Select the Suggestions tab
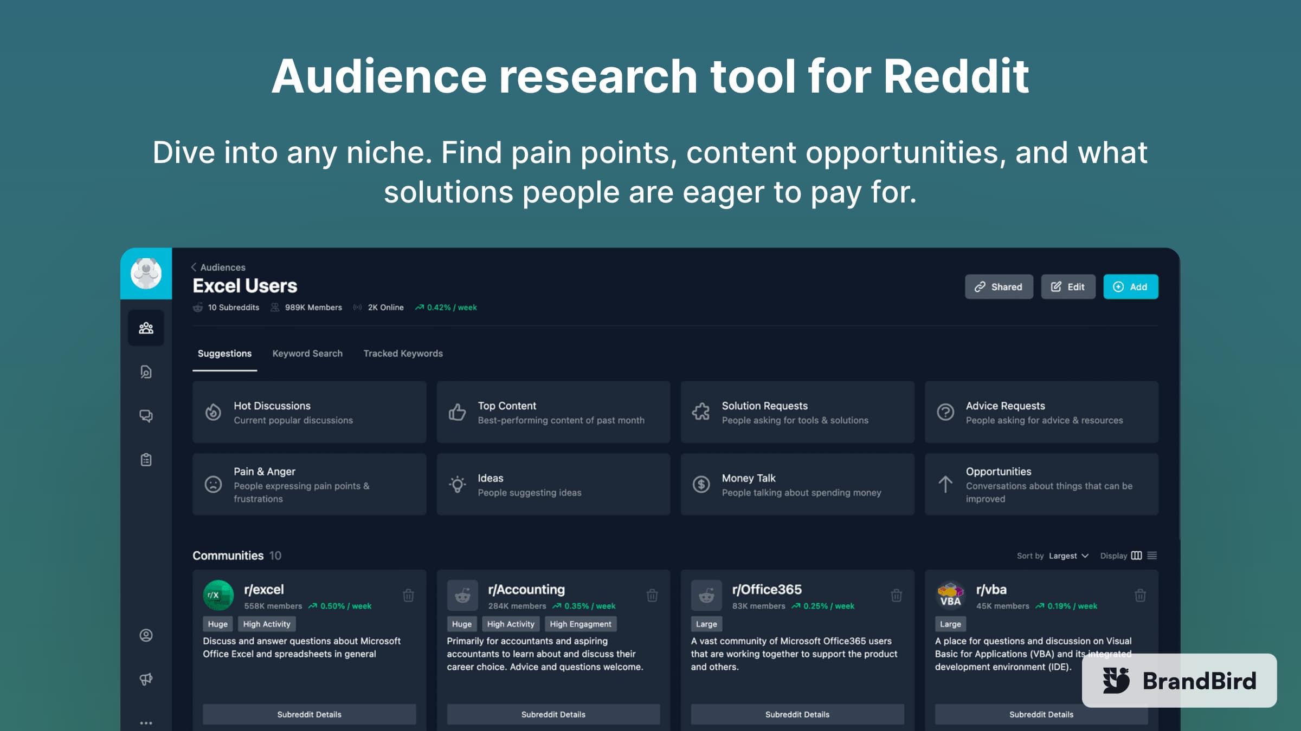This screenshot has width=1301, height=731. pyautogui.click(x=224, y=354)
